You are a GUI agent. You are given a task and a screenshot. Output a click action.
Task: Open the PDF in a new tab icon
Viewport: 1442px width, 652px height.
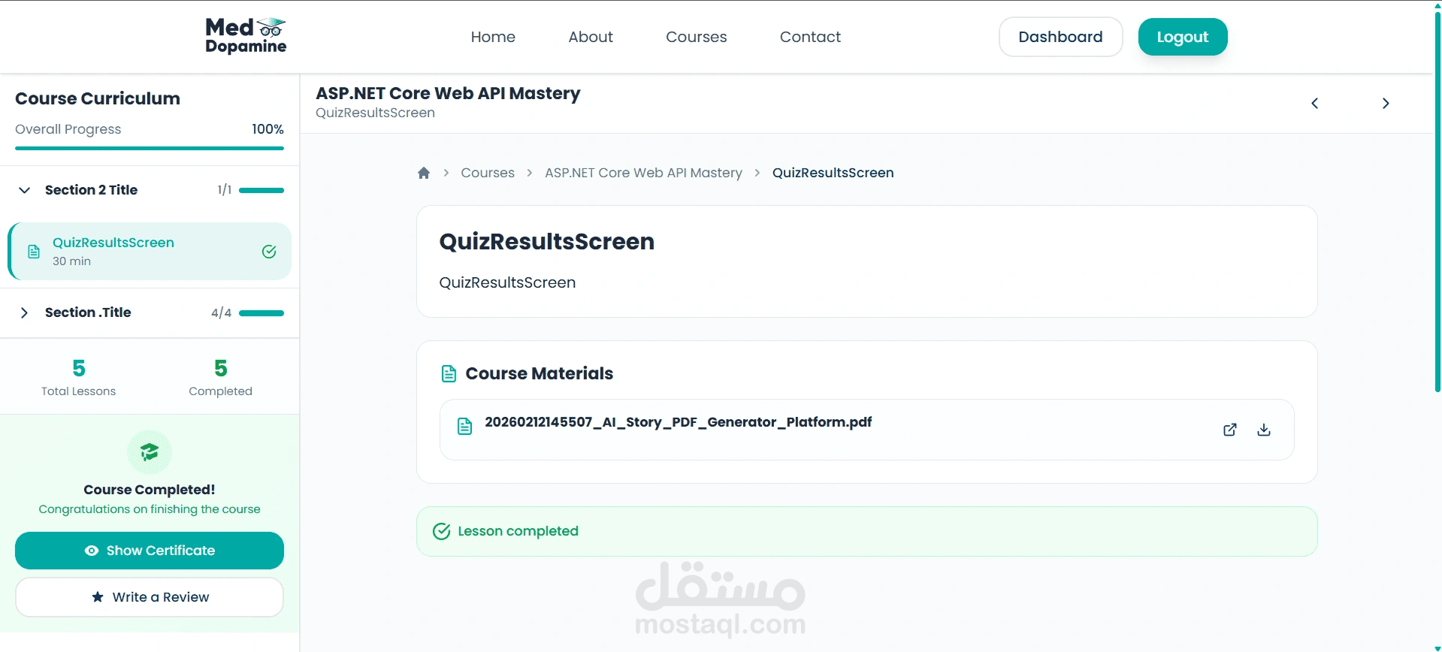[x=1230, y=430]
